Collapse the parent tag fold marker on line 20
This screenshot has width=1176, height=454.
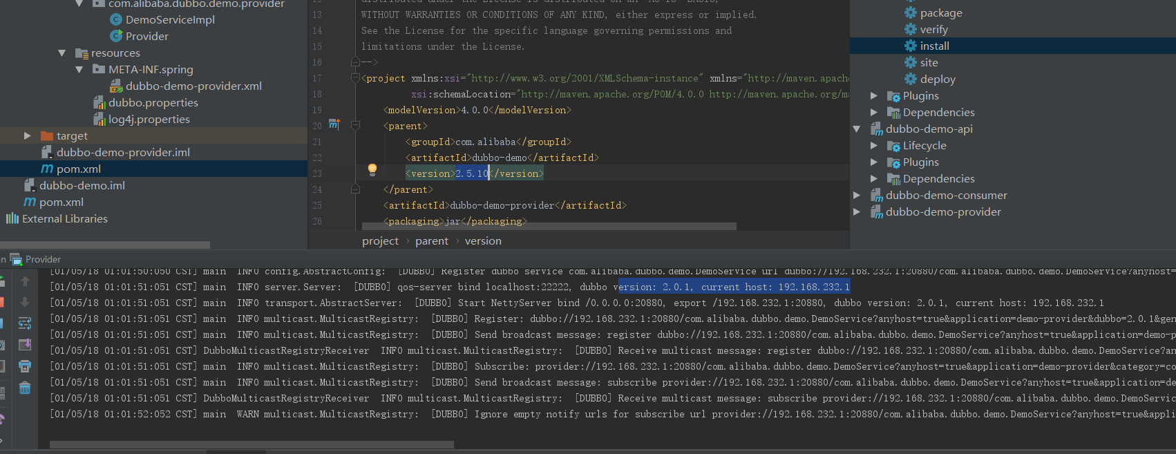click(x=355, y=125)
